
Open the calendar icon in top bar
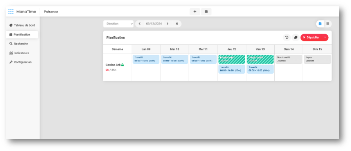[206, 12]
